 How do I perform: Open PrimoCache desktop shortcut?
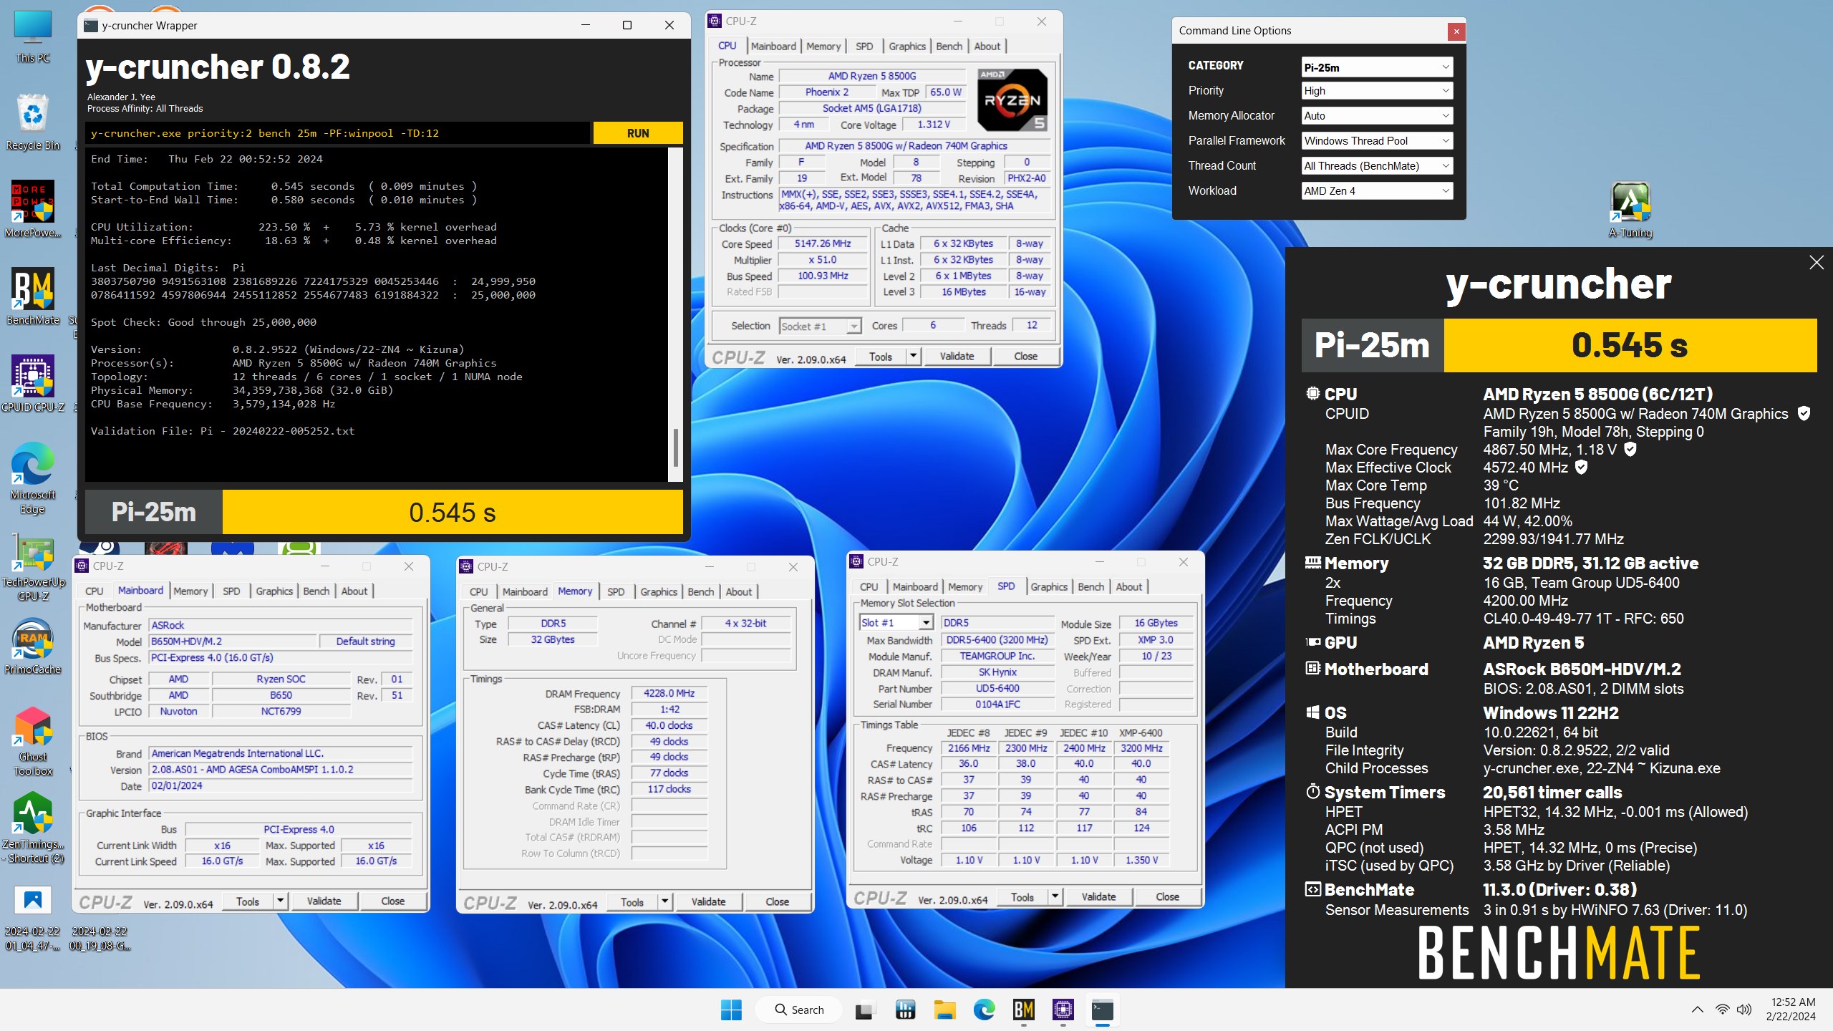33,646
